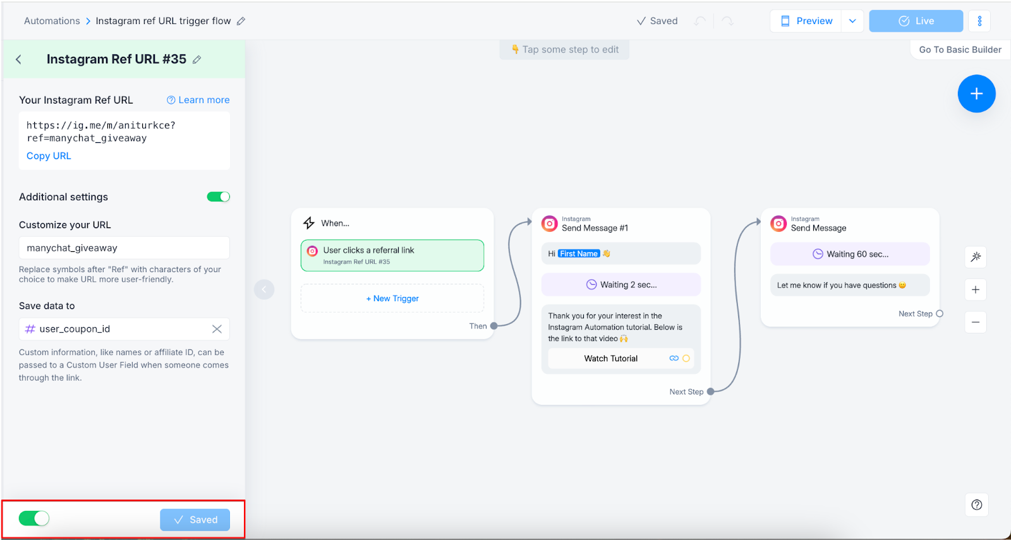1011x540 pixels.
Task: Click Instagram icon on second Send Message
Action: (x=778, y=224)
